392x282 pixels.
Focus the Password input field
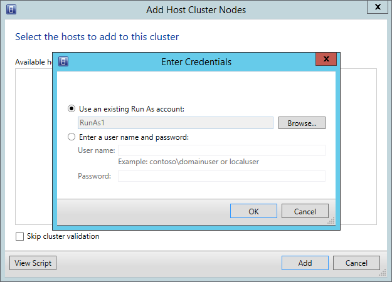point(221,176)
